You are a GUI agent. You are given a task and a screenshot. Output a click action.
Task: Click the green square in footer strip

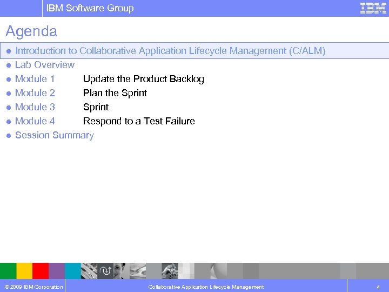tap(8, 270)
